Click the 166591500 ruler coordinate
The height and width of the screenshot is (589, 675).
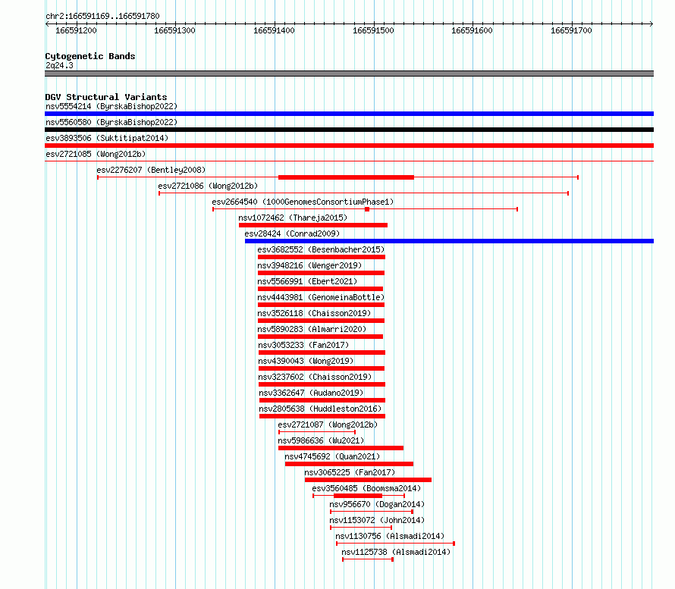tap(373, 30)
